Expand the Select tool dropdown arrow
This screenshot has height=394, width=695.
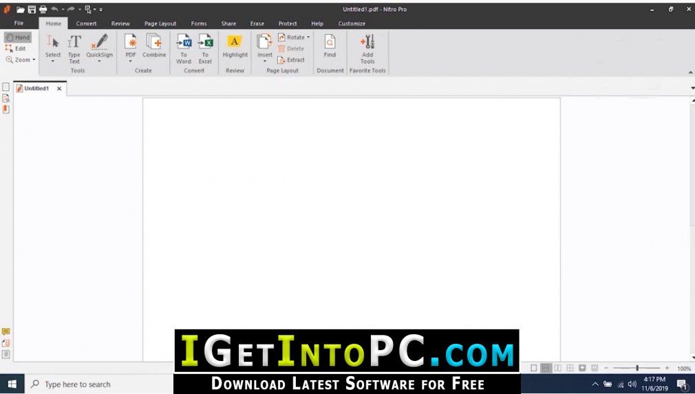point(53,61)
